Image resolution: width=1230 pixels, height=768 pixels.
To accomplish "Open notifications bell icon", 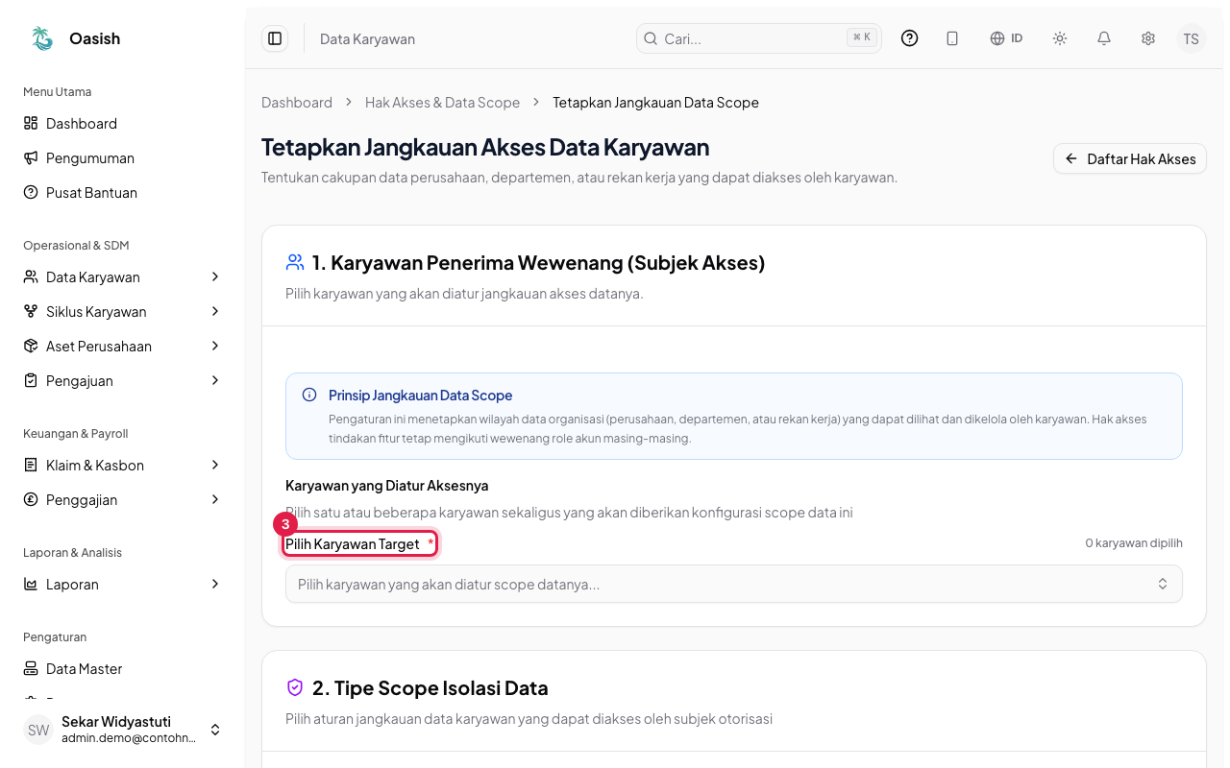I will point(1104,38).
